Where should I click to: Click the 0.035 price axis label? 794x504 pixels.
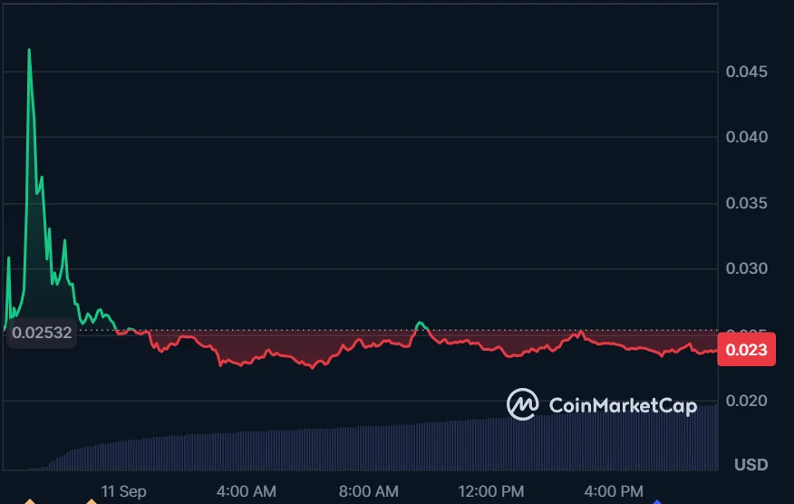(746, 203)
